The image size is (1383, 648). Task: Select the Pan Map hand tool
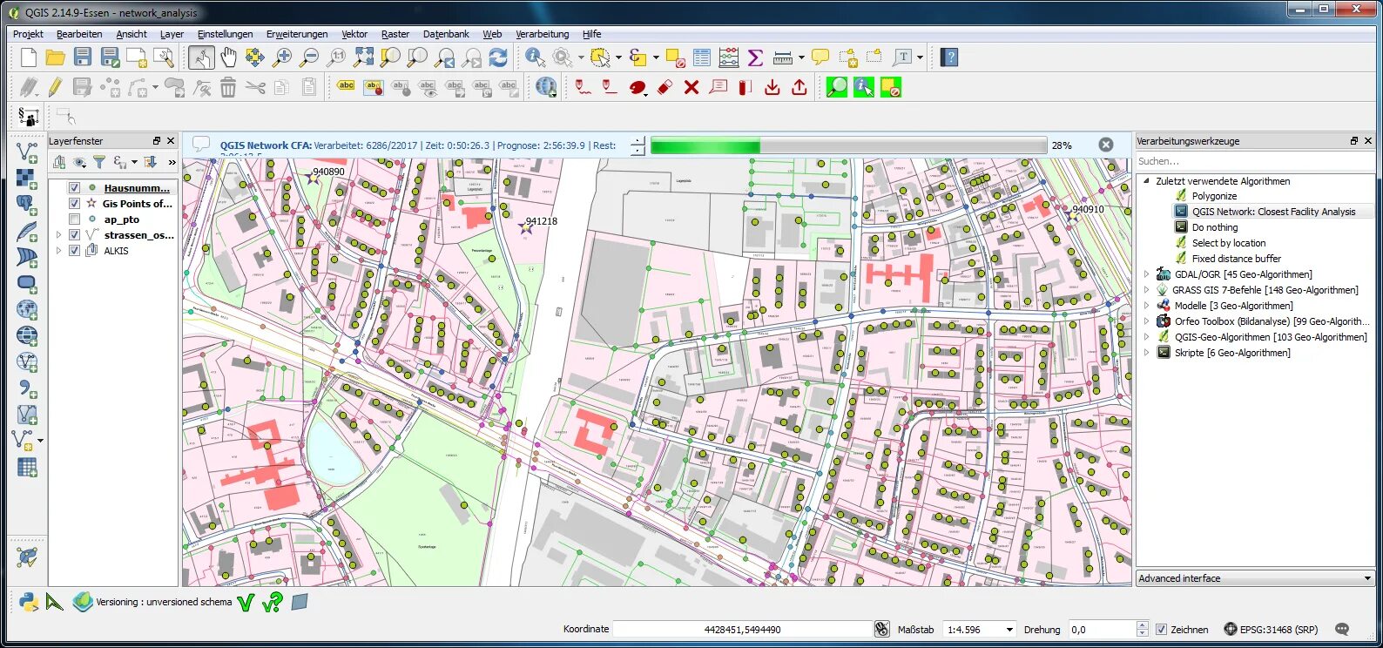pyautogui.click(x=228, y=57)
